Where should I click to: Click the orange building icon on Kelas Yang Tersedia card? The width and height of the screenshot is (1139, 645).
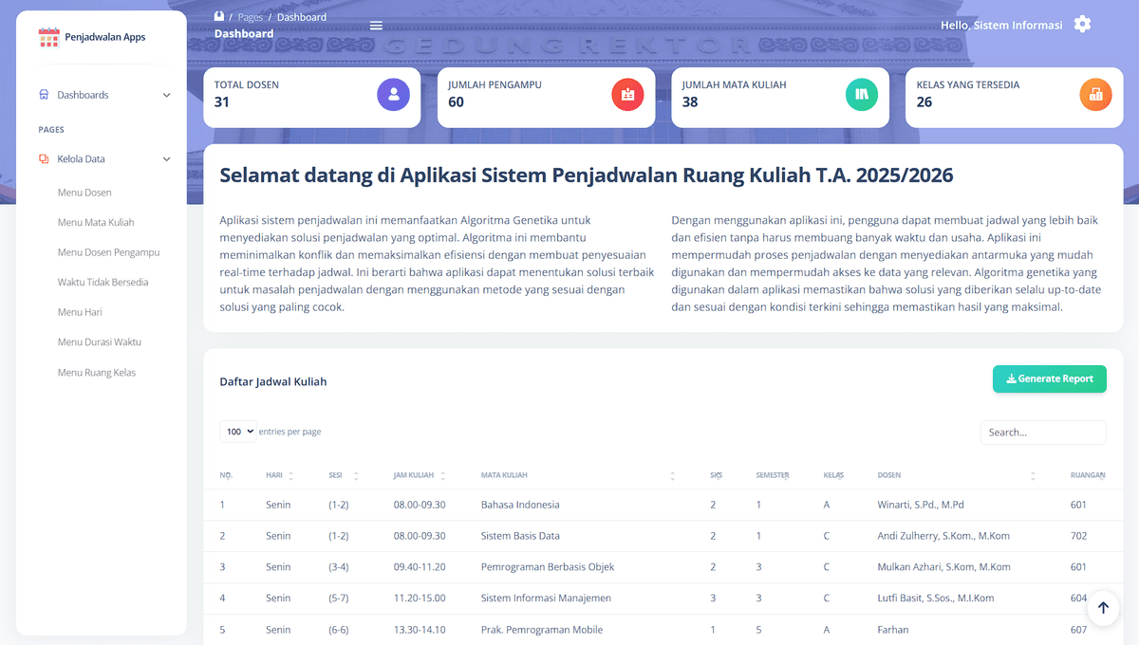pyautogui.click(x=1095, y=94)
